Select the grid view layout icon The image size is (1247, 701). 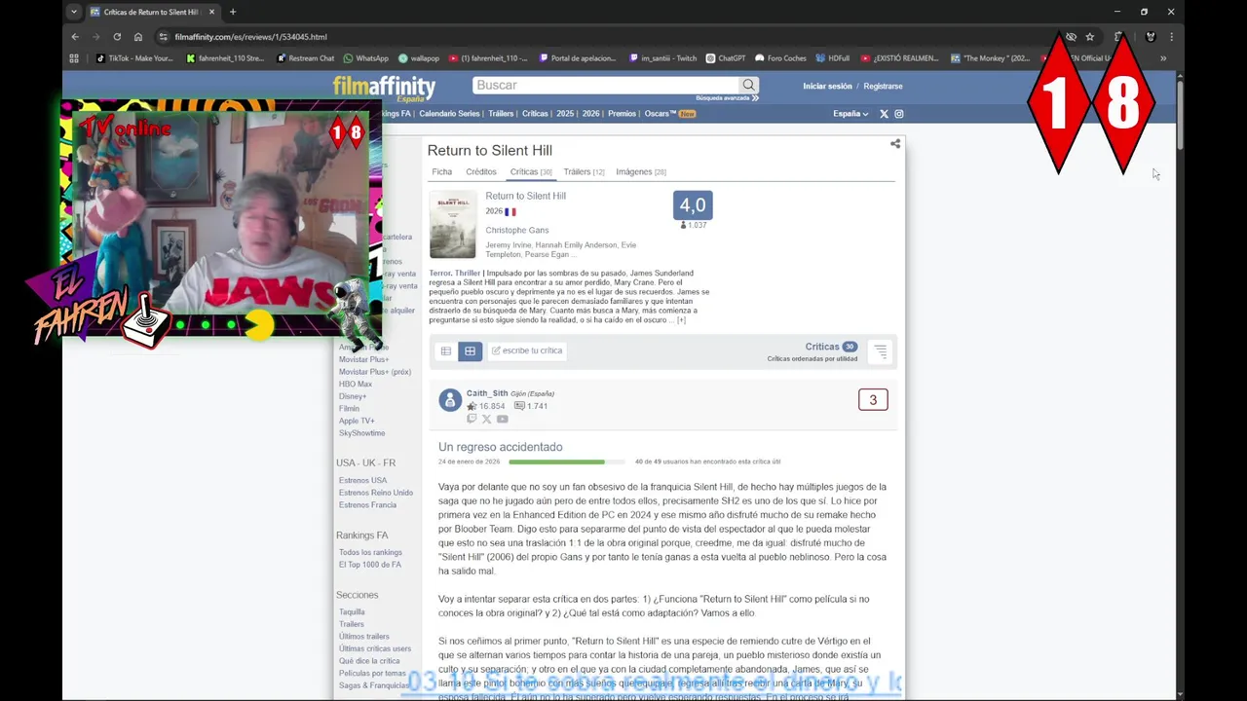click(470, 350)
